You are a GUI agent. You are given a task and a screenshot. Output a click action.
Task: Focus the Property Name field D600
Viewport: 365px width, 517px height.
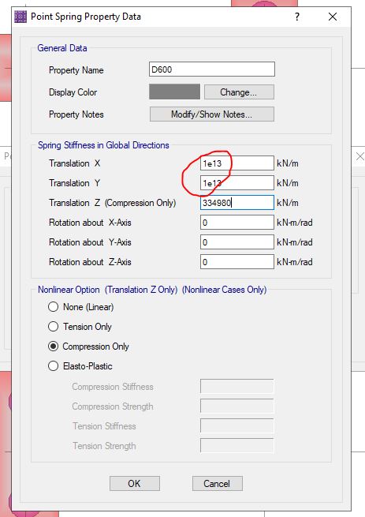click(x=212, y=69)
